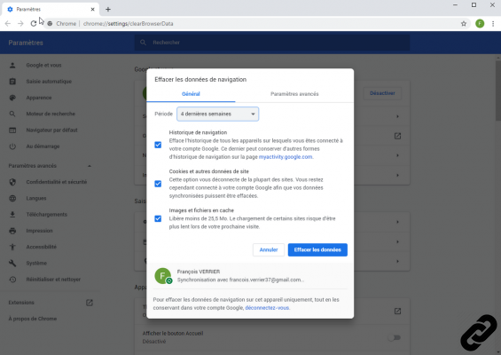This screenshot has width=501, height=355.
Task: Click the déconnectez-vous link
Action: 267,308
